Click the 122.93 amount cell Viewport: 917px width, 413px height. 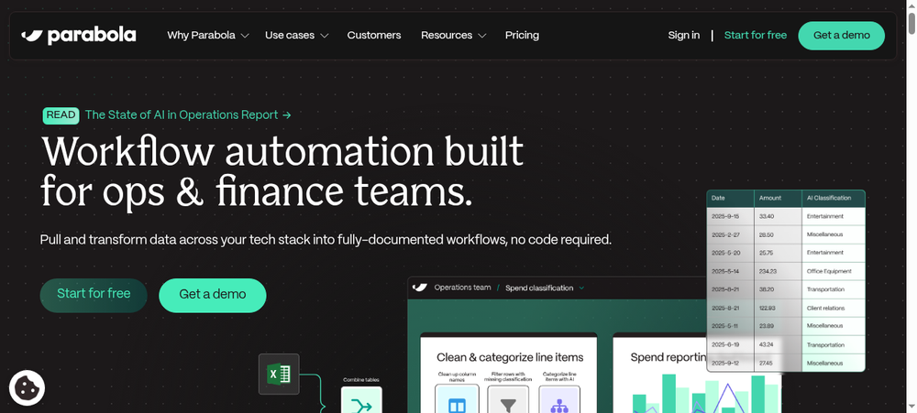778,308
